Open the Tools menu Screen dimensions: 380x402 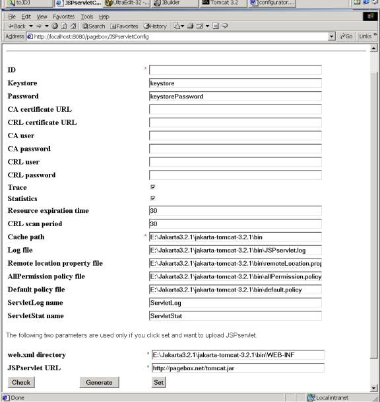coord(87,17)
